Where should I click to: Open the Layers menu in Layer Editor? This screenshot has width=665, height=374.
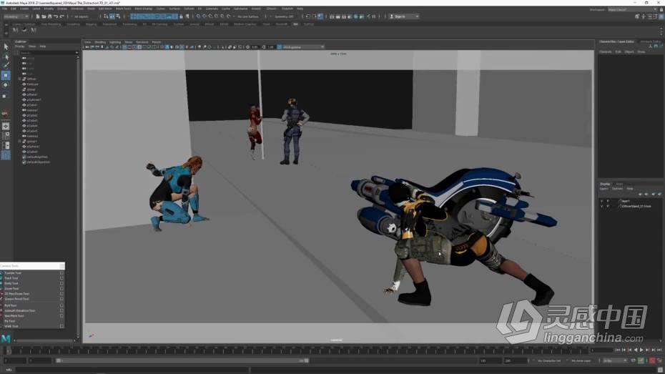coord(604,189)
